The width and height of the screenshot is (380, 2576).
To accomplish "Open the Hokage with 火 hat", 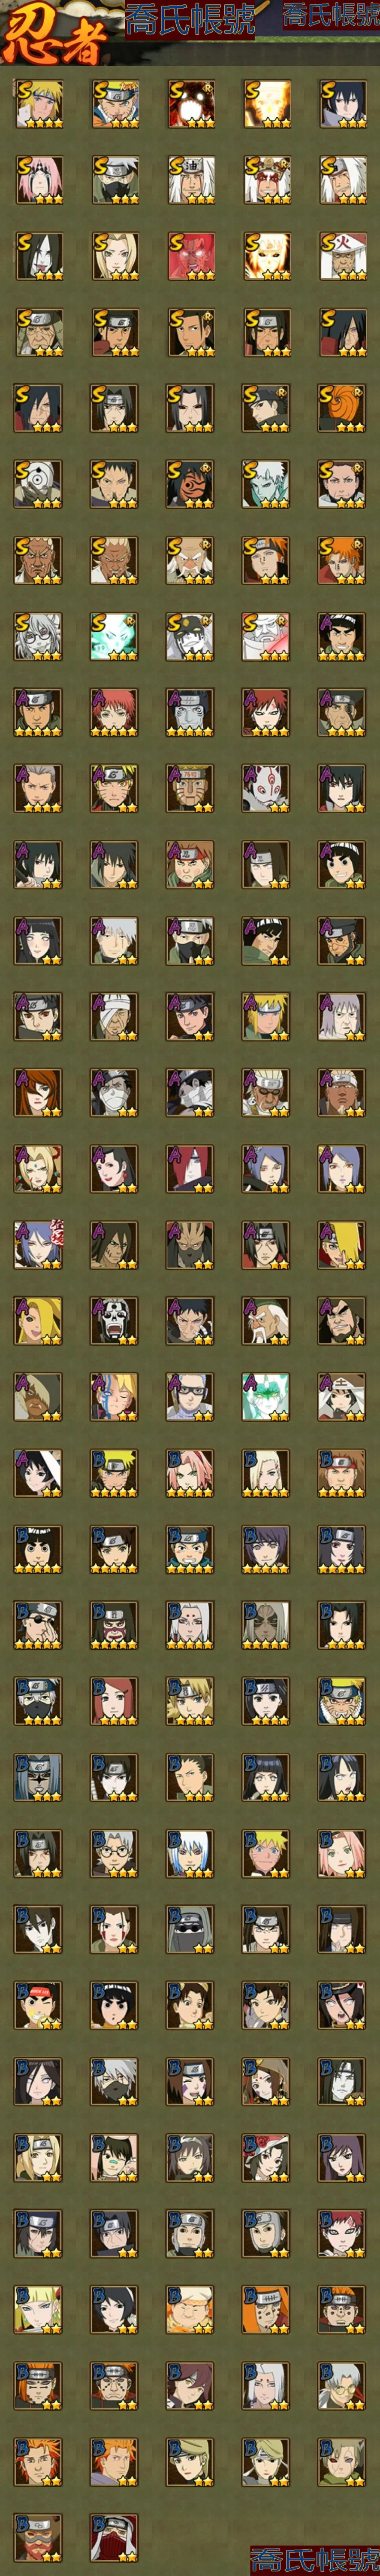I will pos(342,256).
